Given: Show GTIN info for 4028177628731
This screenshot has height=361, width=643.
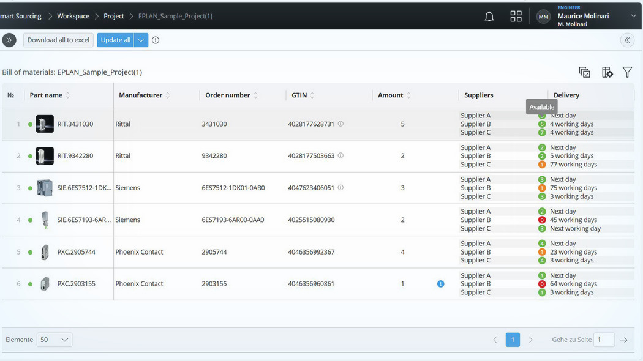Looking at the screenshot, I should point(340,124).
